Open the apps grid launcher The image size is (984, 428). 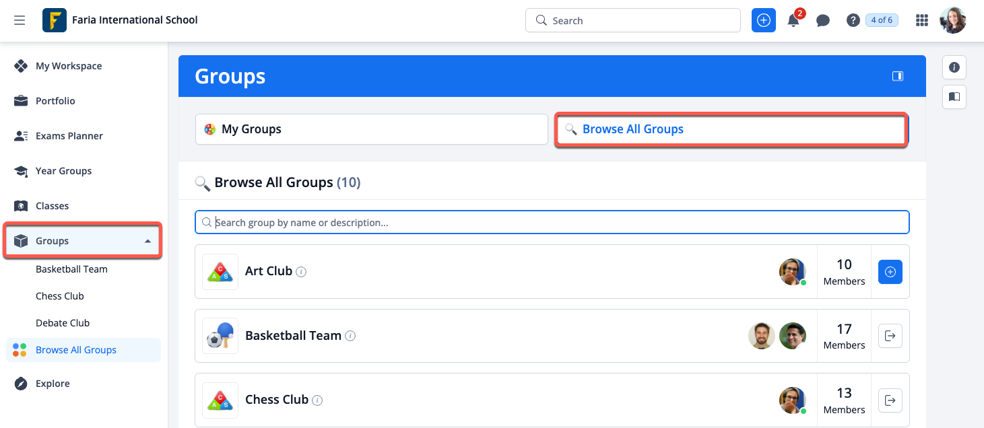point(922,20)
